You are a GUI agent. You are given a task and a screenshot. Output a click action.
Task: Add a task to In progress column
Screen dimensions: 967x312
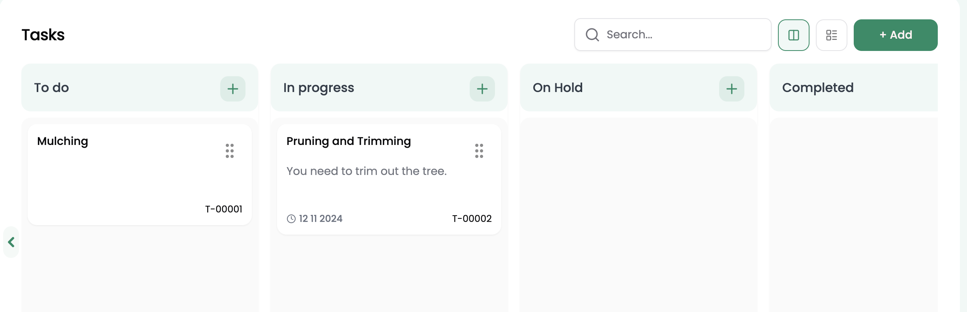point(482,89)
